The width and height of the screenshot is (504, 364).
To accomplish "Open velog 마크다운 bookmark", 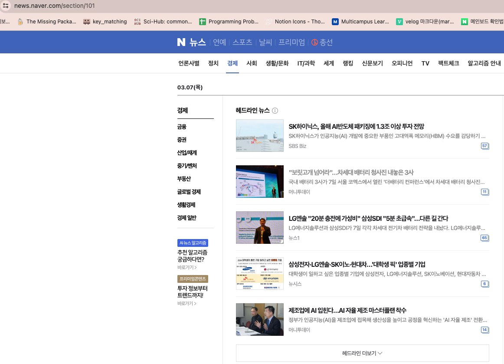I will click(x=425, y=22).
